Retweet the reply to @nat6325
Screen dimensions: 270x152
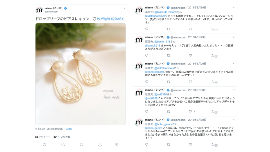click(x=168, y=112)
